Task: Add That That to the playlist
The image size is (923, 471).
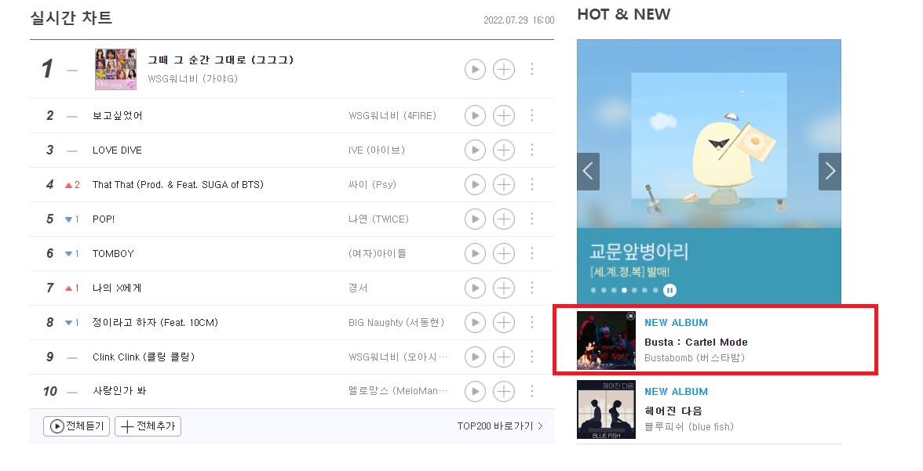Action: tap(503, 185)
